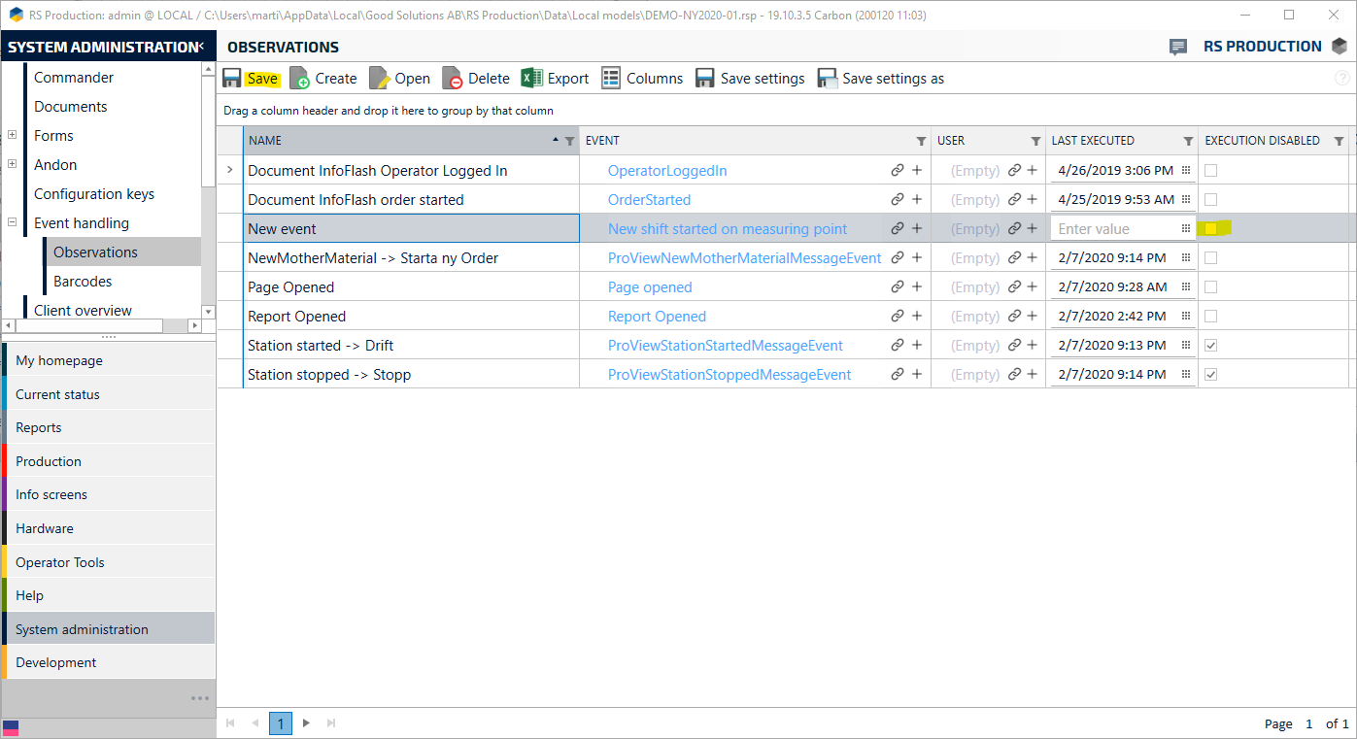Click the chat message icon in header
1357x739 pixels.
1178,47
